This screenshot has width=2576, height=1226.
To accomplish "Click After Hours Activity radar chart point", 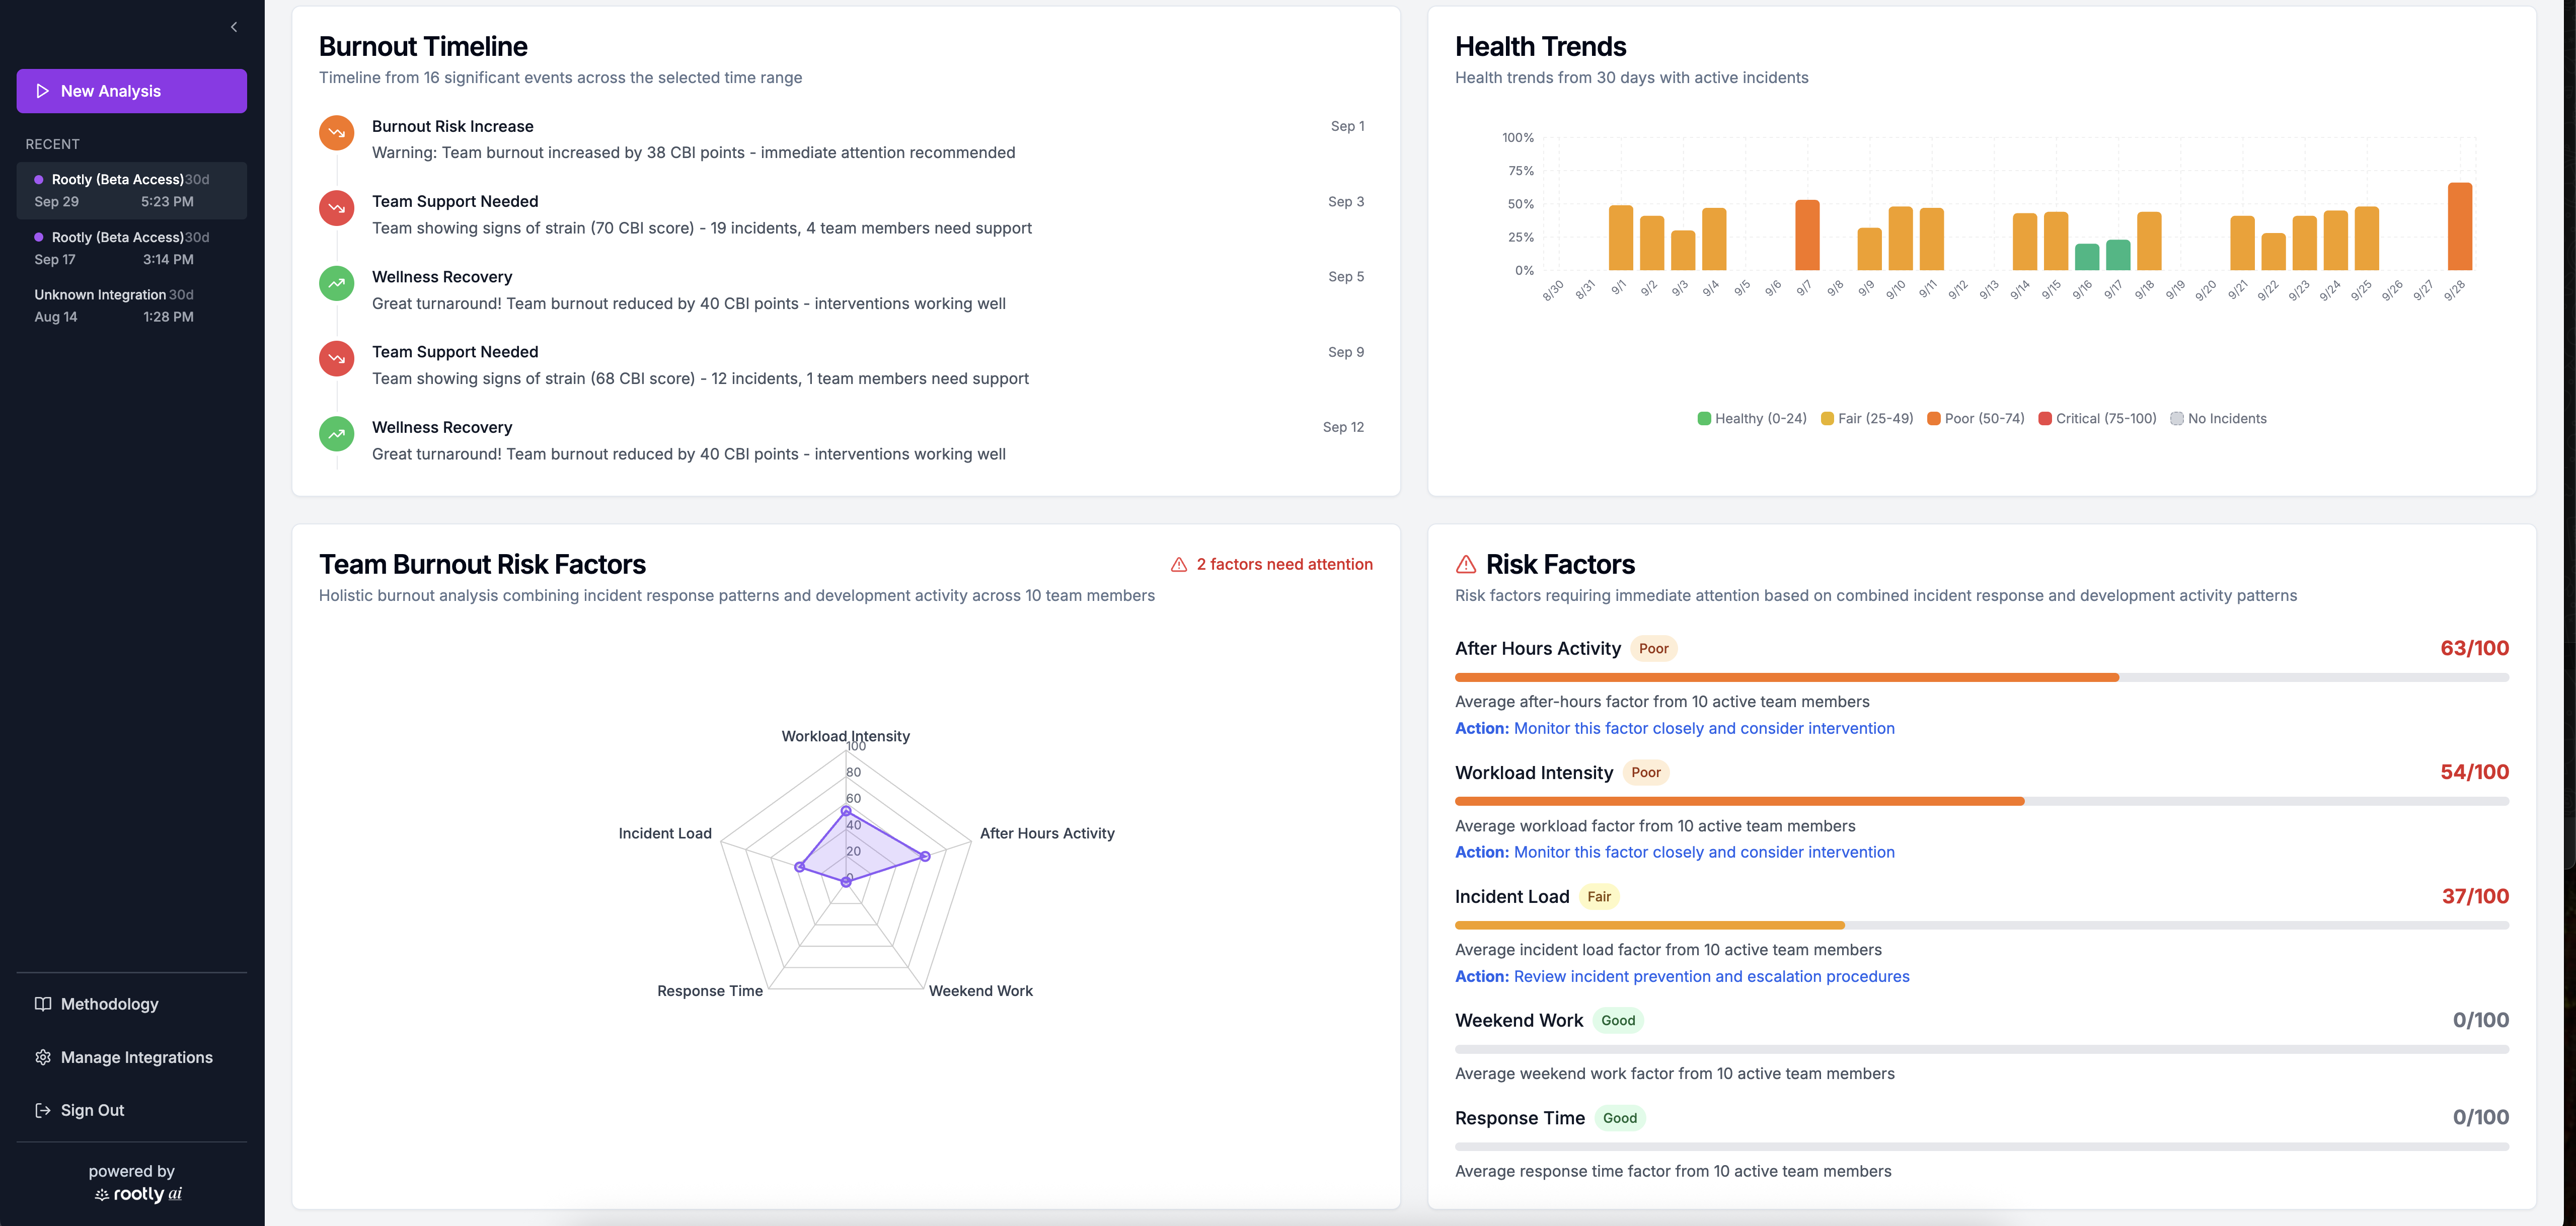I will pos(925,856).
